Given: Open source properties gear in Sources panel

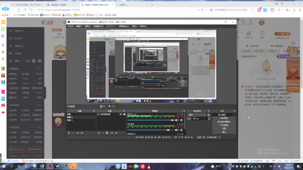Looking at the screenshot, I should (107, 133).
